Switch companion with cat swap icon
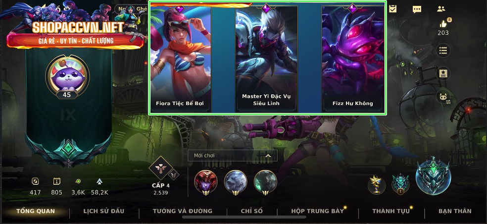The width and height of the screenshot is (487, 224). pos(443,97)
